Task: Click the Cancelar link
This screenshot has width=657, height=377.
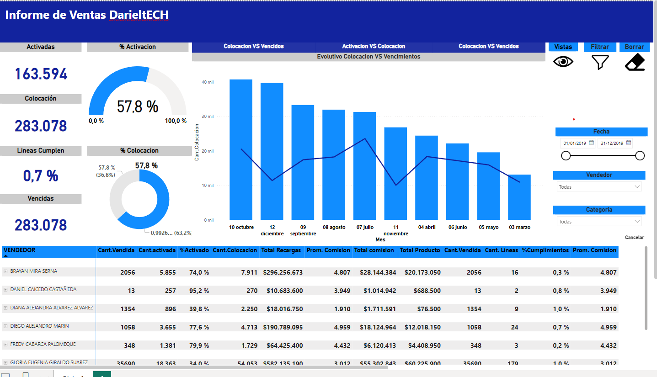Action: pyautogui.click(x=634, y=238)
